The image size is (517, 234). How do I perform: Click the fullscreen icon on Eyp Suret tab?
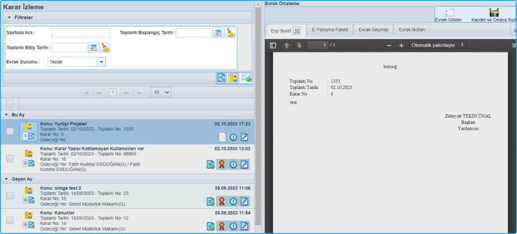297,31
